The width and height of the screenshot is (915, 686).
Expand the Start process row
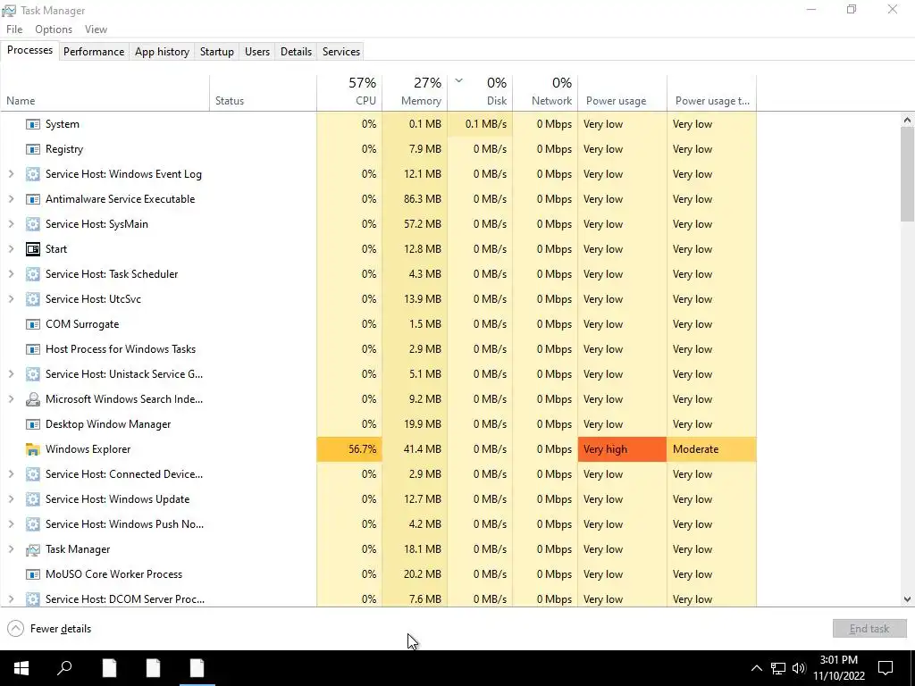(11, 249)
